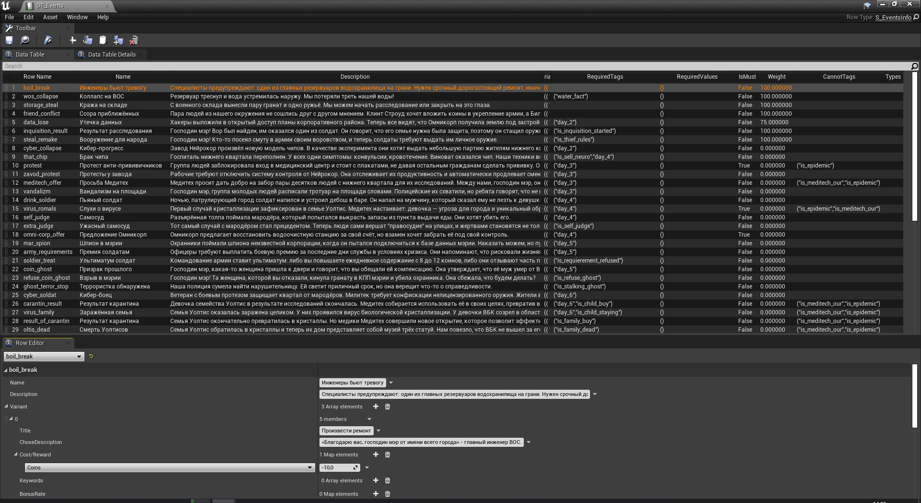Select the wos_collapse row
Viewport: 921px width, 503px height.
(453, 96)
